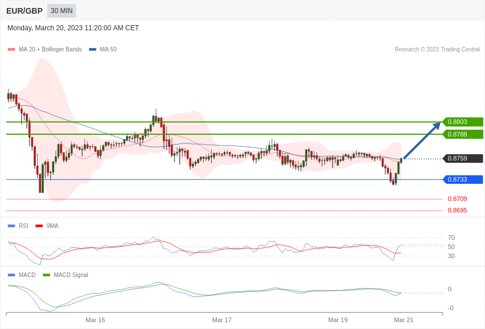The image size is (485, 329).
Task: Click the RSI 50 axis label
Action: (451, 247)
